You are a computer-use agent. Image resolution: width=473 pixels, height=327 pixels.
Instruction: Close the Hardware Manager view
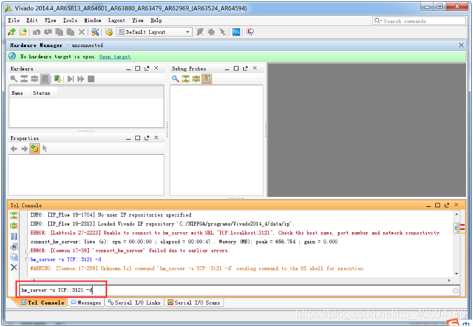(461, 45)
